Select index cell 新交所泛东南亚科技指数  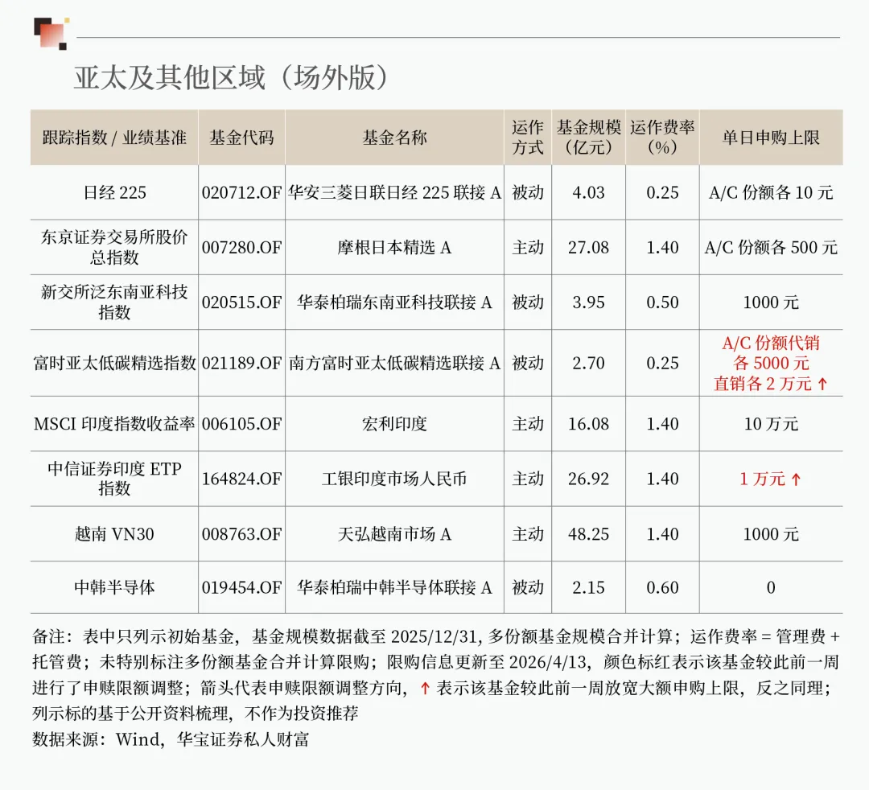click(114, 302)
